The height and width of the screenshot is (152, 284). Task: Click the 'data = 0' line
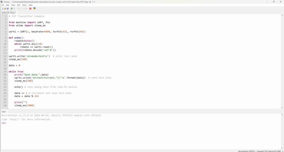click(14, 66)
